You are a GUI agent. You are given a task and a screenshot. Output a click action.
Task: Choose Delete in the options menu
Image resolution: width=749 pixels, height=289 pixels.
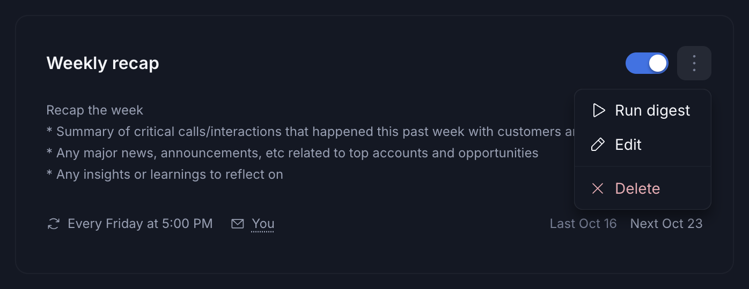[643, 188]
